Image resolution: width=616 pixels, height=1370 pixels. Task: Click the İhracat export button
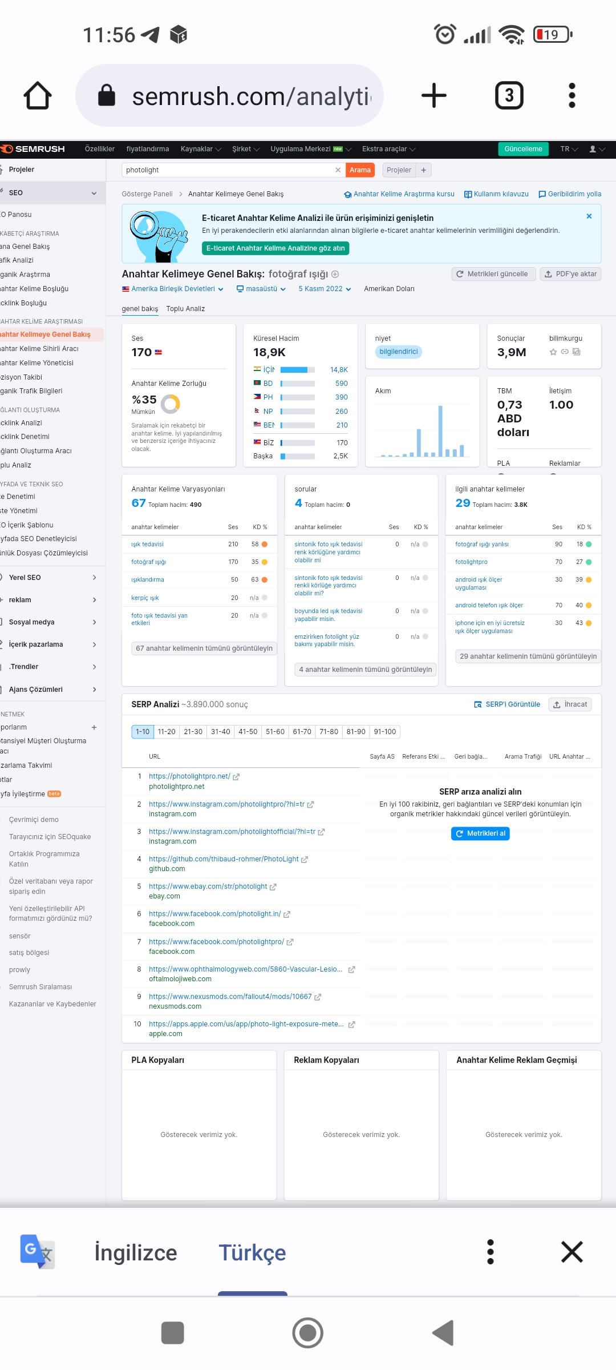pos(570,704)
